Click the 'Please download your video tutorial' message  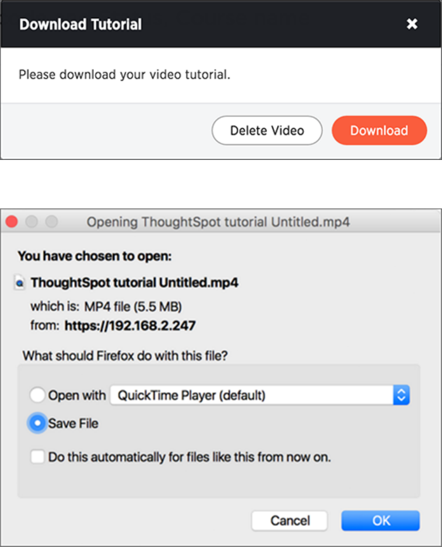[125, 75]
